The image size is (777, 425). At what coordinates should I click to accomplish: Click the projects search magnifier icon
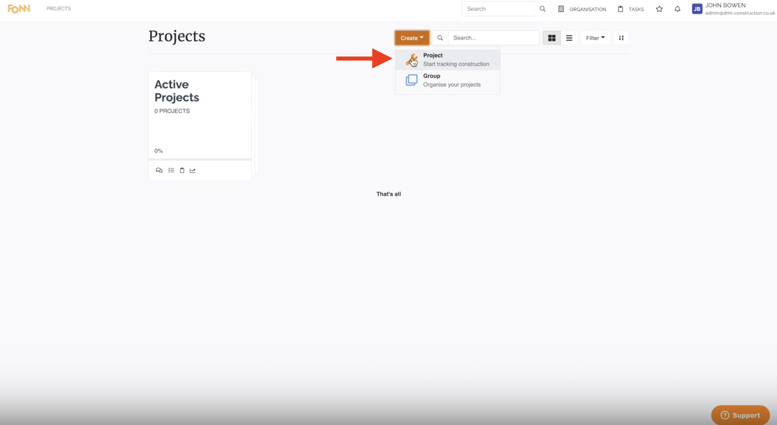point(440,38)
